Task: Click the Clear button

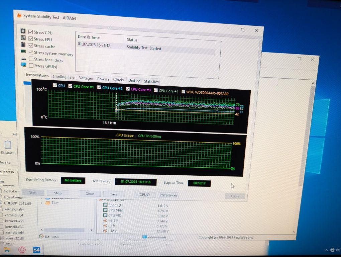Action: (x=90, y=194)
